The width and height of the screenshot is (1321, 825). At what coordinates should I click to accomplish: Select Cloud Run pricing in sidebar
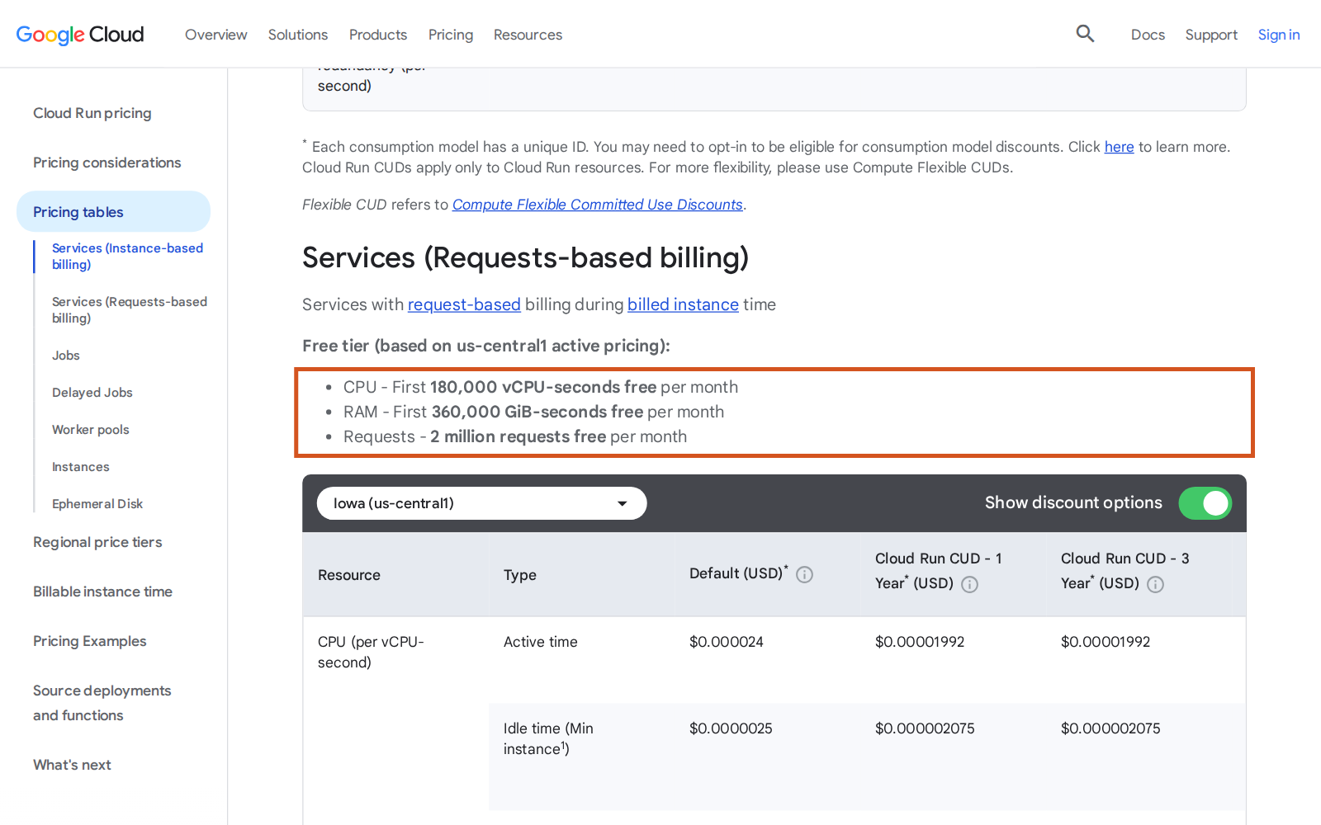point(92,113)
